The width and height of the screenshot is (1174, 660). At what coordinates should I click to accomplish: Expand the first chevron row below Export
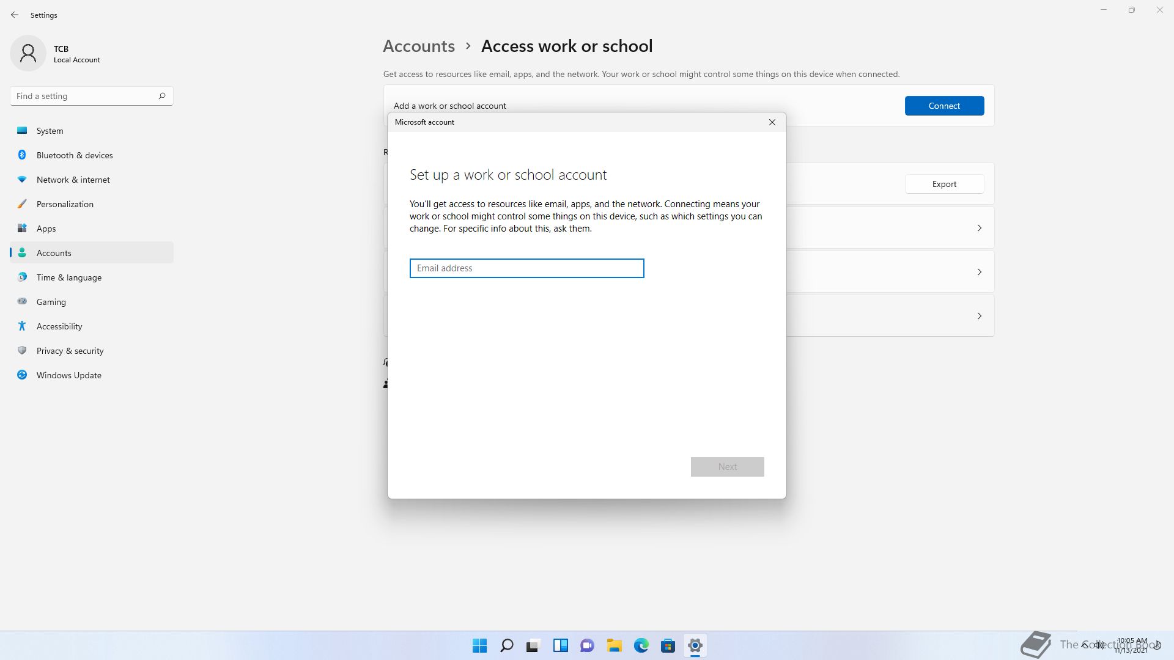(980, 228)
